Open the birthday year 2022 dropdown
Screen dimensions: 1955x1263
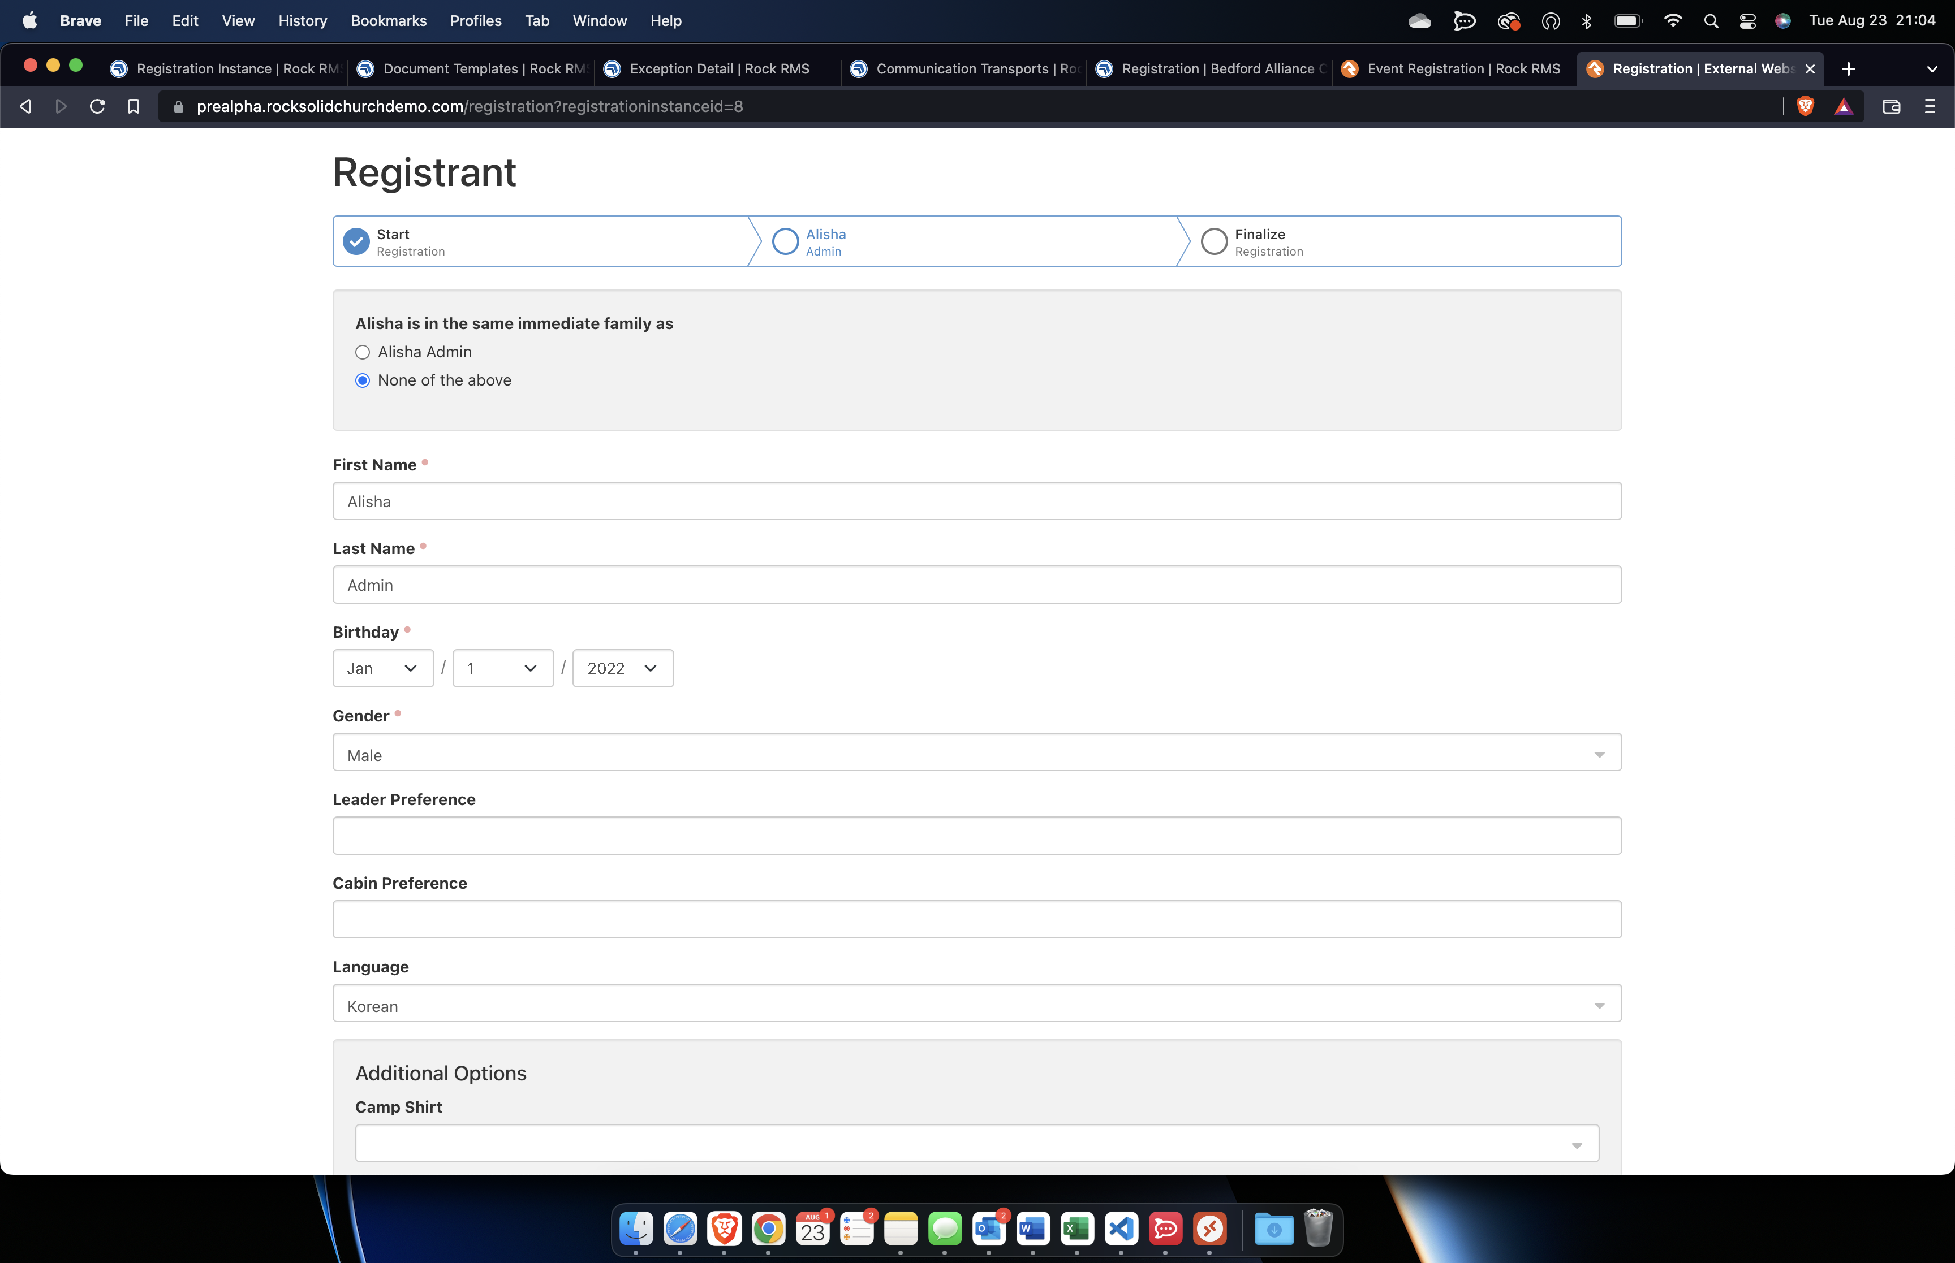coord(623,668)
